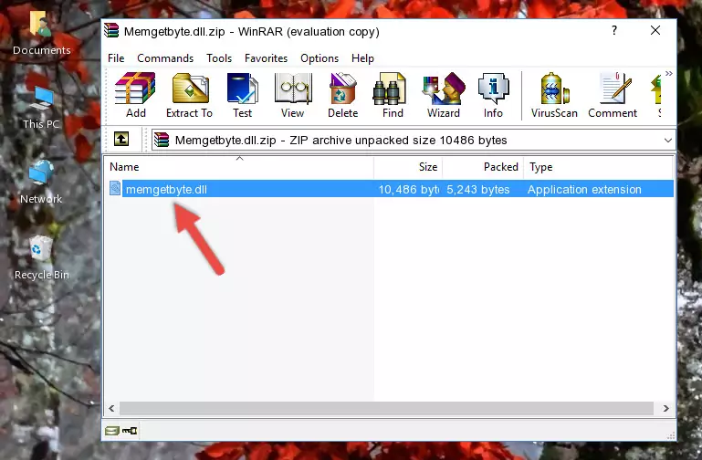The width and height of the screenshot is (702, 460).
Task: Click the WinRAR title bar icon
Action: [x=111, y=31]
